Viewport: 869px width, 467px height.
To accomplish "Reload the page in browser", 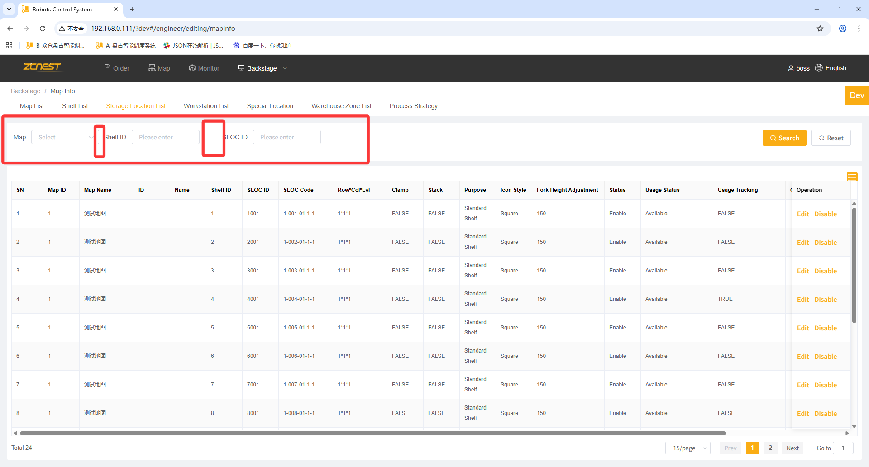I will pyautogui.click(x=43, y=29).
